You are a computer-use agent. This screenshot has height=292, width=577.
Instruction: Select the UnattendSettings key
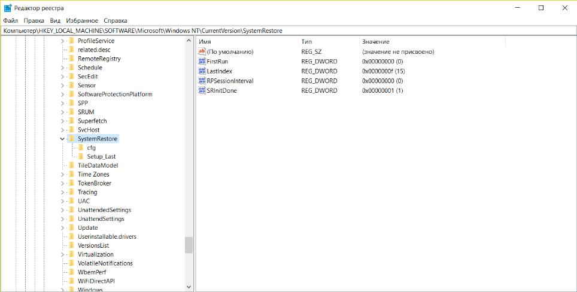click(x=101, y=219)
